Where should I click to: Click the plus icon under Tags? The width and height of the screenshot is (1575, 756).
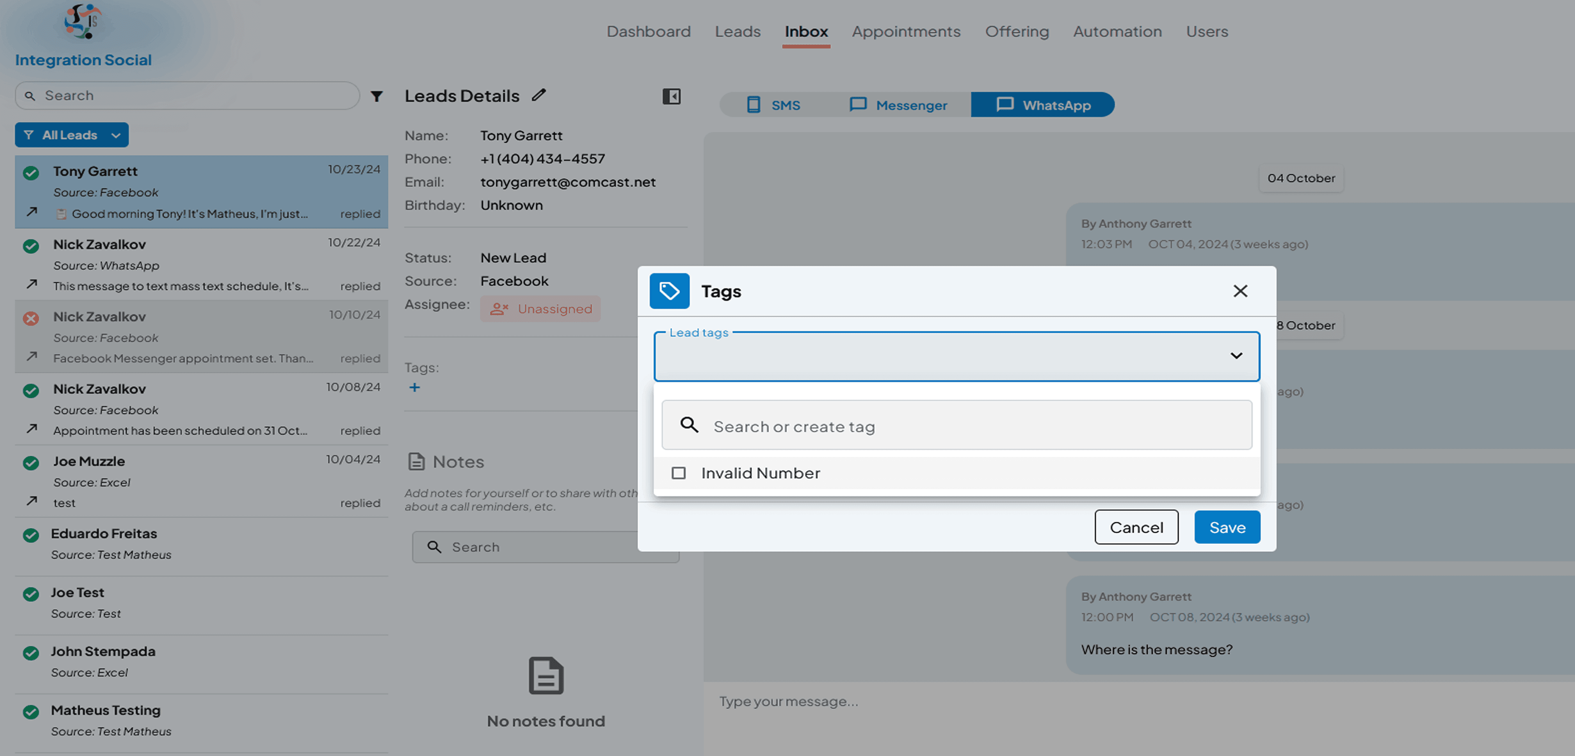[415, 387]
